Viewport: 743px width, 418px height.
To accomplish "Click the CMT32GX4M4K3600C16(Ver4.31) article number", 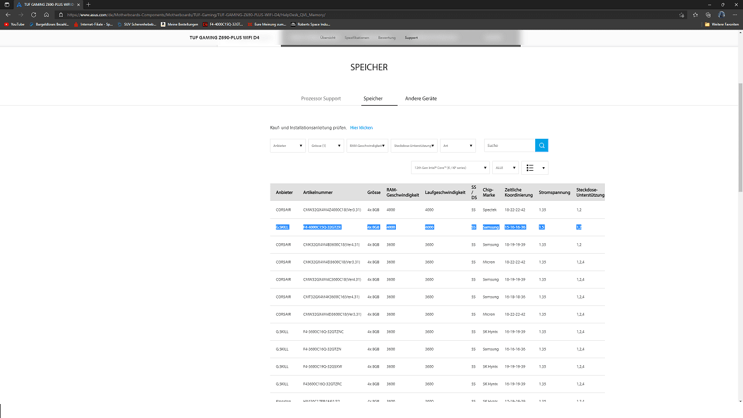I will 331,297.
